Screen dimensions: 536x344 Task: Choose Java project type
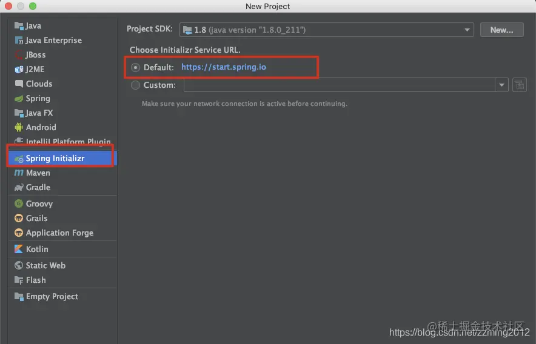(x=62, y=25)
